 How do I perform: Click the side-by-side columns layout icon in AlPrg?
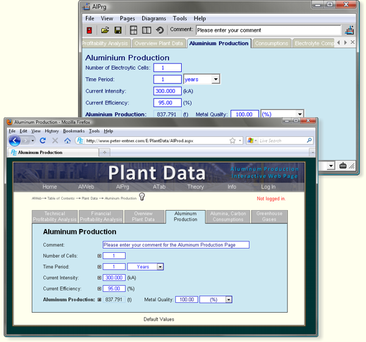click(x=146, y=30)
